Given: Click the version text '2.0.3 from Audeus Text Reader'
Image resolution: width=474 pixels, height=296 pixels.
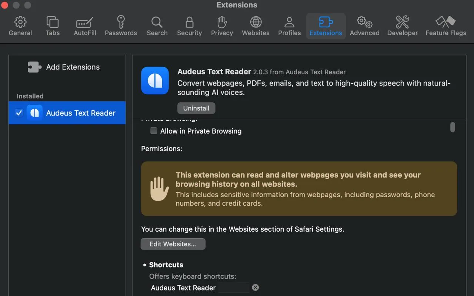Looking at the screenshot, I should (x=300, y=72).
